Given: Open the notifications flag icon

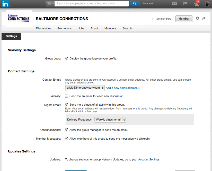Looking at the screenshot, I should click(185, 4).
